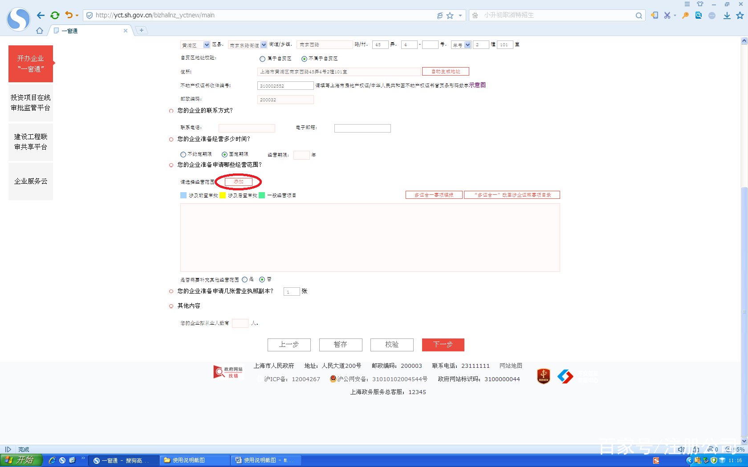This screenshot has width=748, height=467.
Task: Click the download manager icon
Action: (x=727, y=15)
